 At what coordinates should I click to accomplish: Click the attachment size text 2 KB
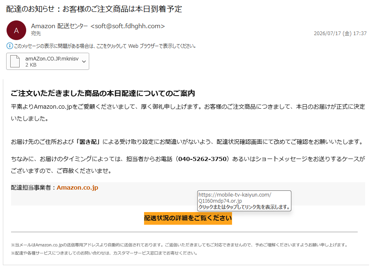(x=31, y=65)
